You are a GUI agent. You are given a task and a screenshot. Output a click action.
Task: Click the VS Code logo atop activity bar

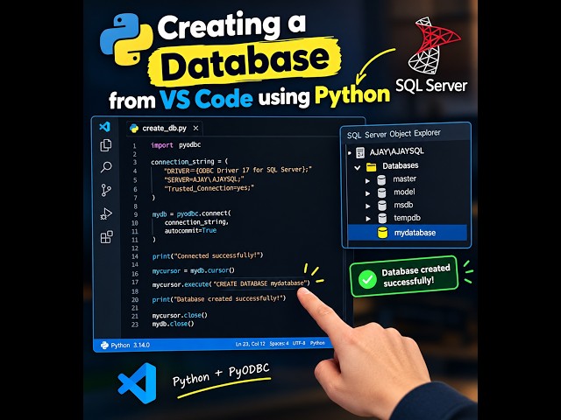(104, 126)
